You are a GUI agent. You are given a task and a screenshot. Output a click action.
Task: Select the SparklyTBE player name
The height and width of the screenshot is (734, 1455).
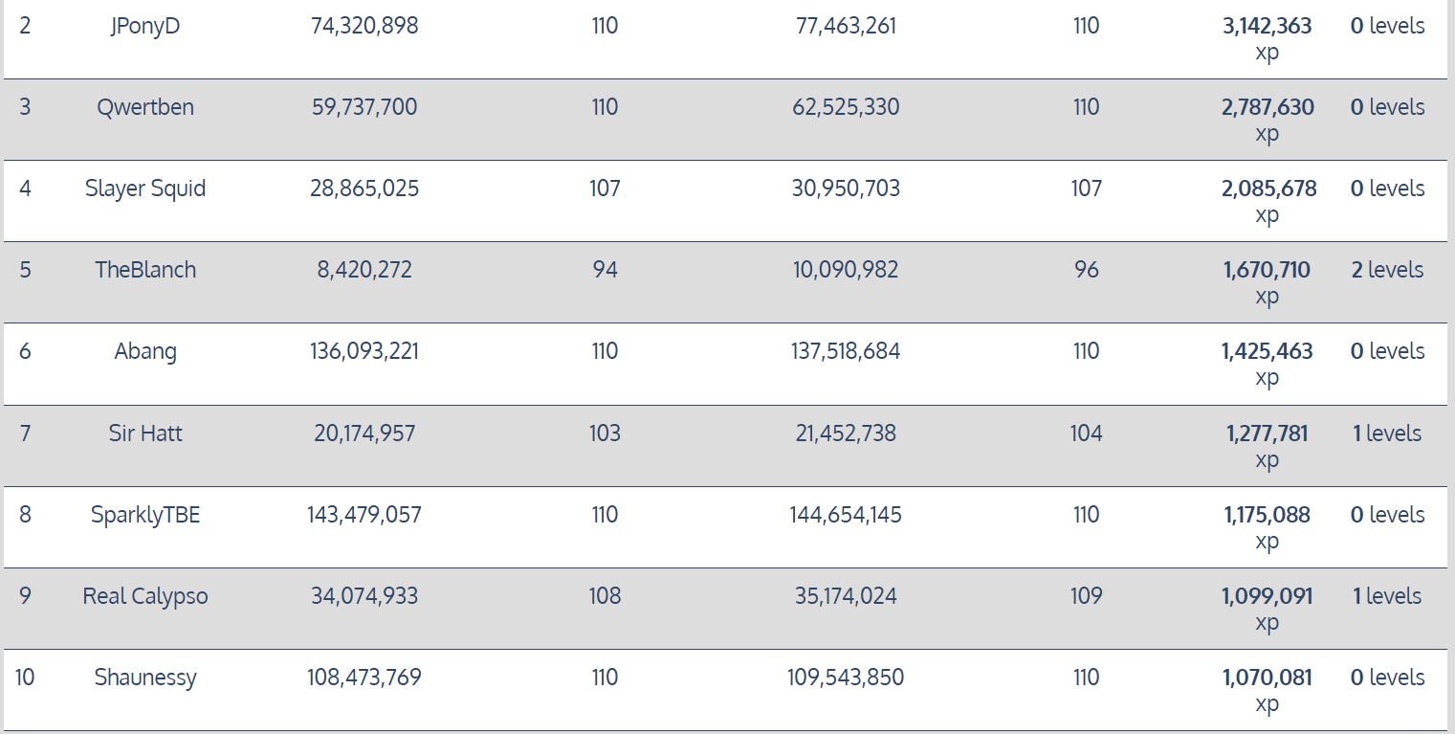point(145,515)
